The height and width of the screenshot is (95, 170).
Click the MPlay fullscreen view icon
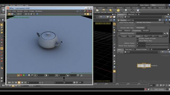click(x=91, y=14)
